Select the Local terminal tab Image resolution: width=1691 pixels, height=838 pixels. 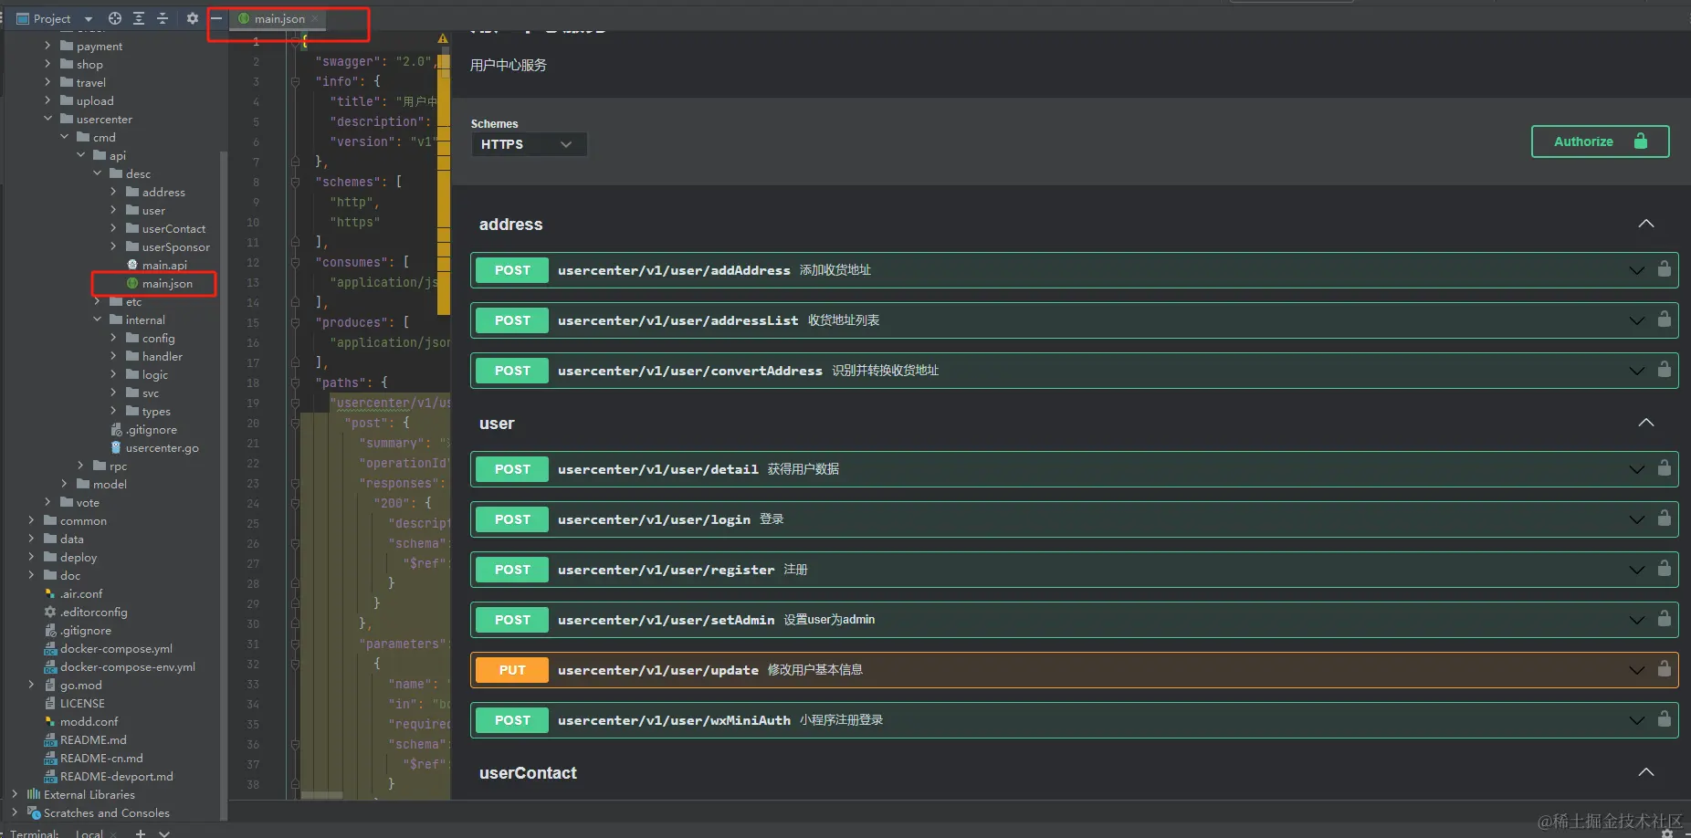point(89,833)
